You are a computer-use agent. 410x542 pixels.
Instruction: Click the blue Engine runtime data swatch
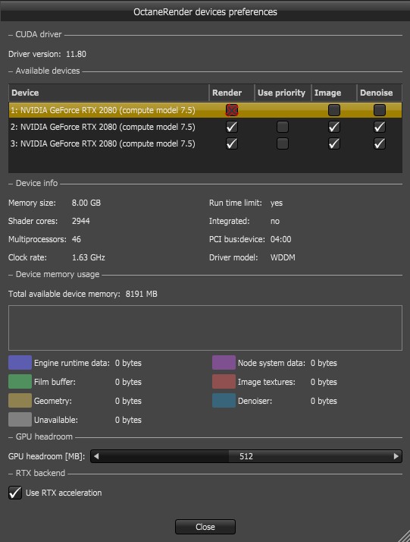tap(20, 363)
